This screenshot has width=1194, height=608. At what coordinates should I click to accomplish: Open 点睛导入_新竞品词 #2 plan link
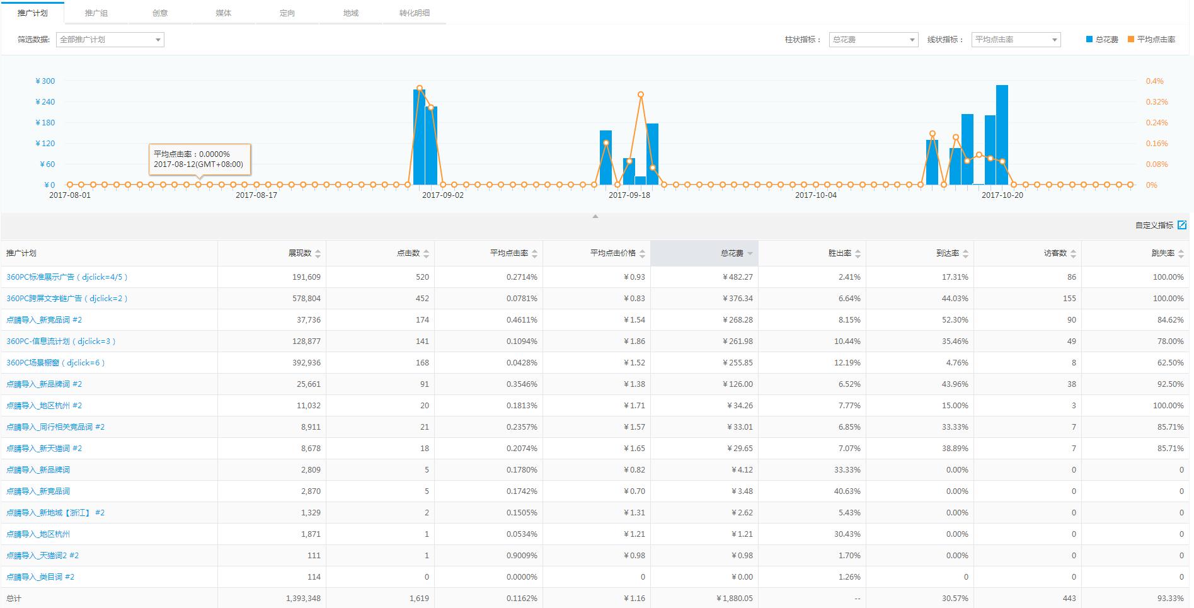tap(44, 320)
